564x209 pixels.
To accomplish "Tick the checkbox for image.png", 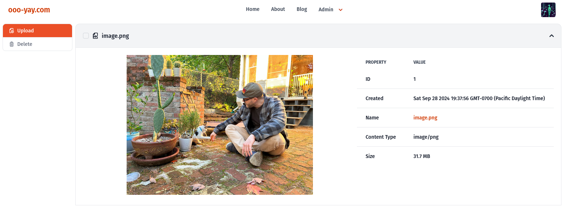I will click(x=86, y=36).
